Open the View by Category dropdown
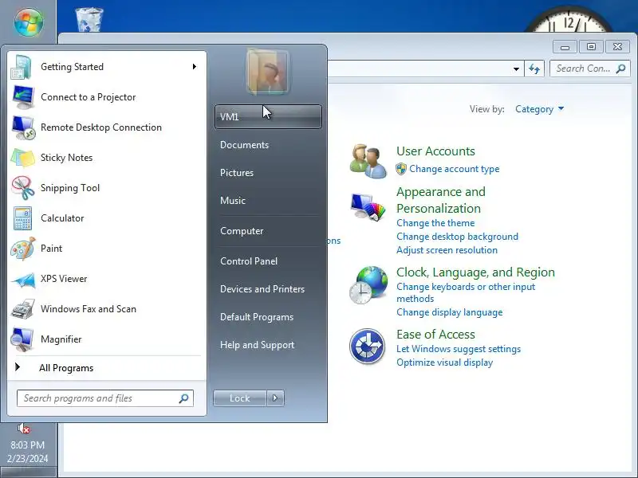Image resolution: width=638 pixels, height=478 pixels. 540,109
